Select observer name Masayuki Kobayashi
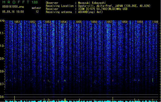The width and height of the screenshot is (161, 102). pyautogui.click(x=92, y=3)
